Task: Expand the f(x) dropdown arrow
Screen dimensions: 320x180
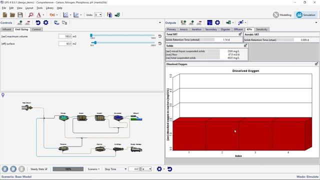Action: click(57, 15)
